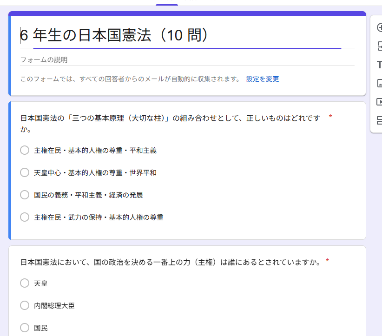The height and width of the screenshot is (336, 382).
Task: Choose the radio option 国民の義務・平和主義・経済の発展
Action: pyautogui.click(x=25, y=195)
